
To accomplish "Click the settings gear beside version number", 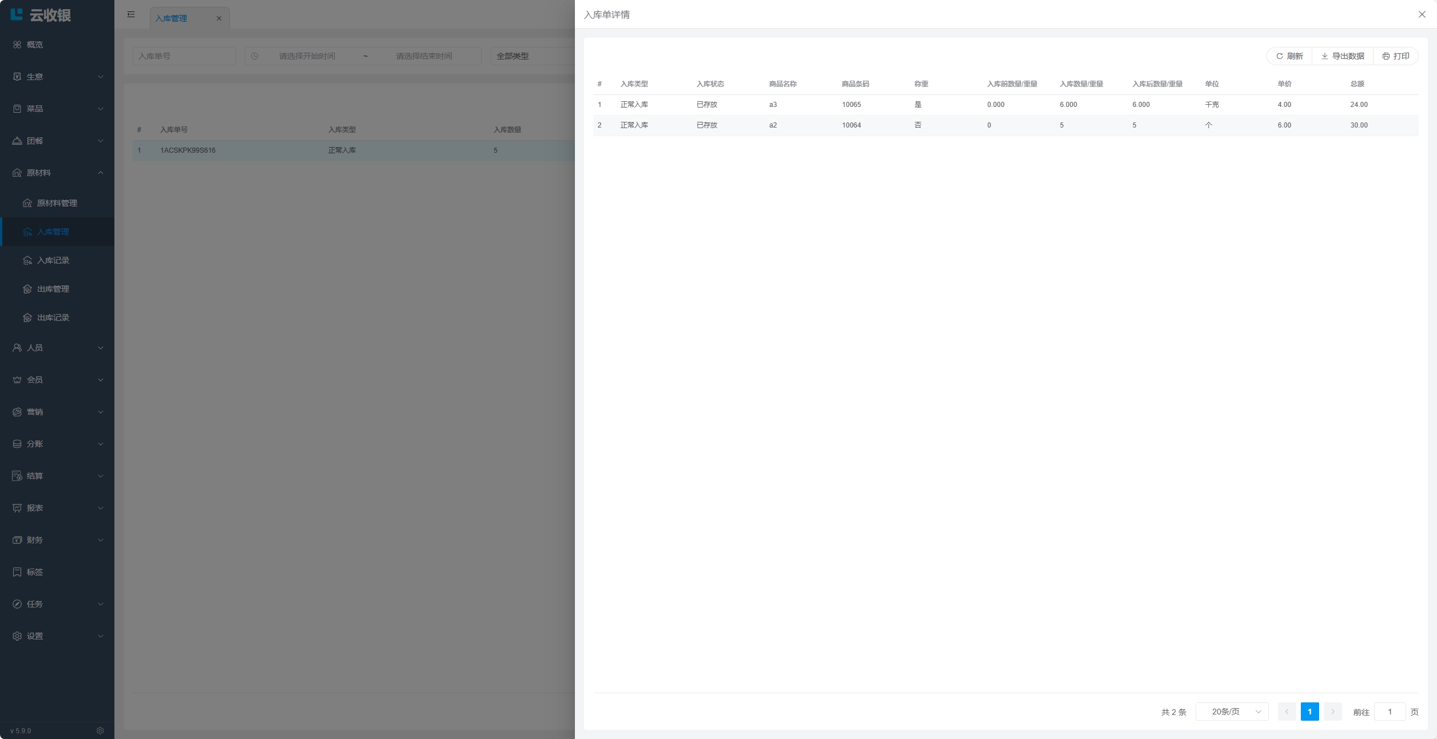I will tap(100, 730).
